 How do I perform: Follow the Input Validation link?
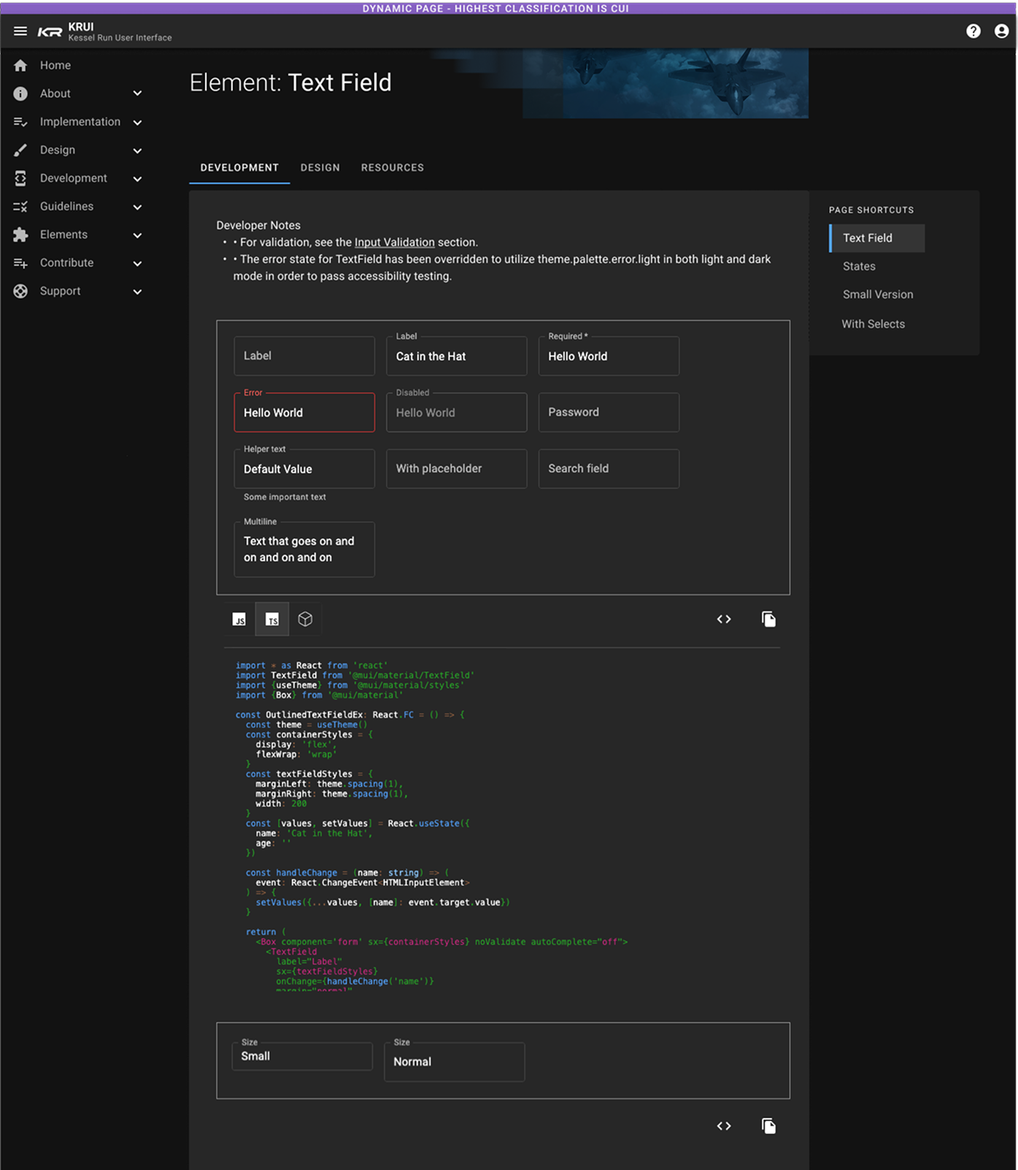pyautogui.click(x=395, y=242)
